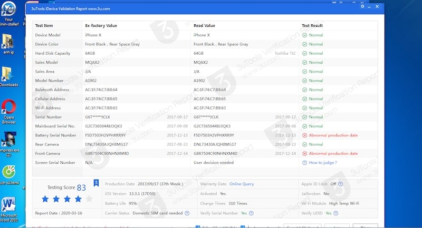Screen dimensions: 422x228
Task: Open the Online Query warranty link
Action: pyautogui.click(x=242, y=184)
